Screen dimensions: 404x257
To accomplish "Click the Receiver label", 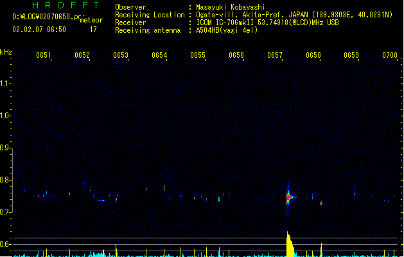I will (130, 22).
